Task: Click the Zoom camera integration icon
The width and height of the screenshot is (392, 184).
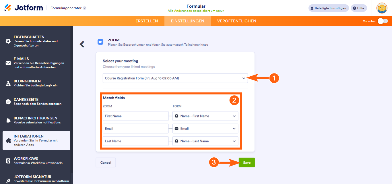Action: (100, 42)
